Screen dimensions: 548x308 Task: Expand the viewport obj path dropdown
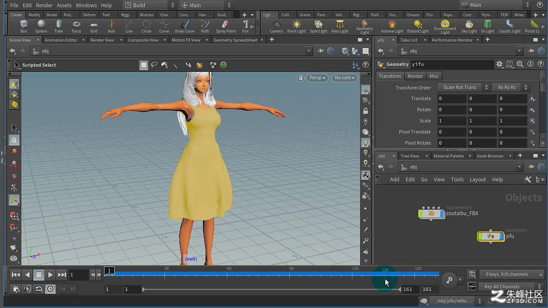(x=308, y=51)
